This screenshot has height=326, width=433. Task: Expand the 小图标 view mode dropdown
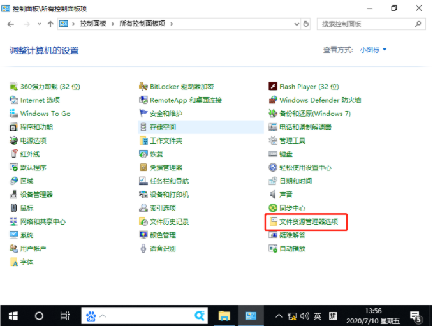tap(373, 50)
